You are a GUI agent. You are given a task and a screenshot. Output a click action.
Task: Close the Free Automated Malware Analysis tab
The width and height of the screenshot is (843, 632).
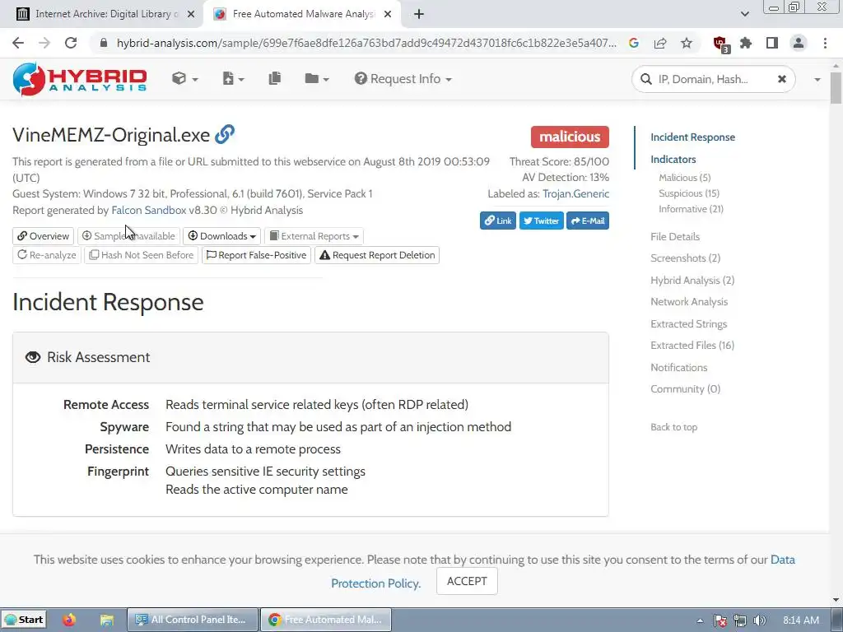388,15
